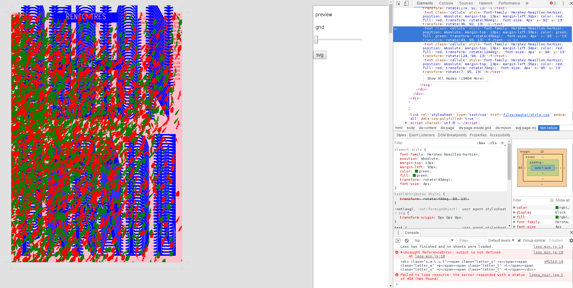The image size is (573, 288).
Task: Click the red error count indicator
Action: pyautogui.click(x=553, y=3)
